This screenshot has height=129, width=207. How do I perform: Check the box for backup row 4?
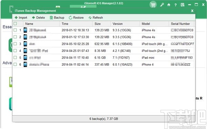click(15, 51)
